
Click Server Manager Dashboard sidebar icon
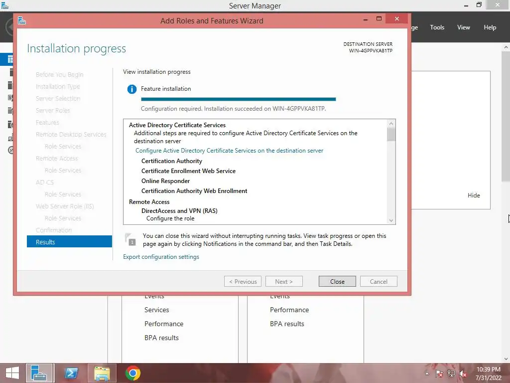[10, 59]
